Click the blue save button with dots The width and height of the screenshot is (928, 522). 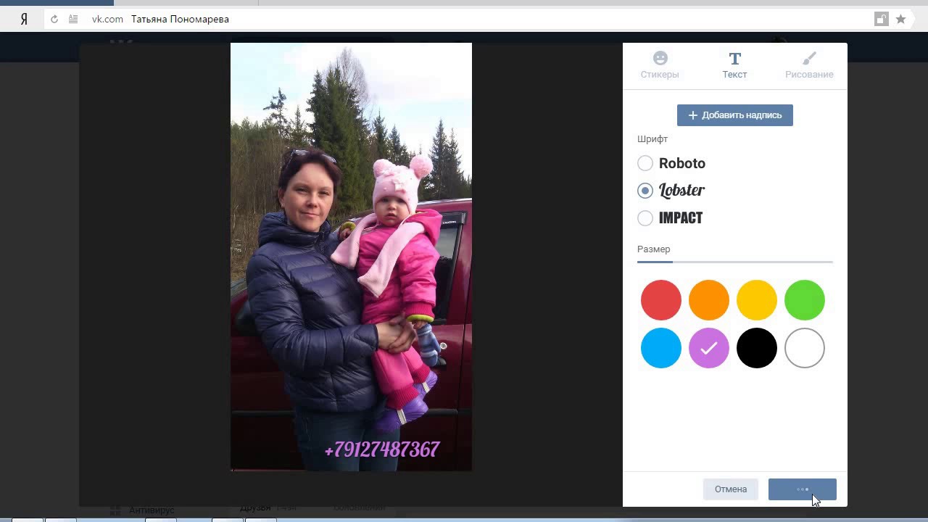click(802, 489)
